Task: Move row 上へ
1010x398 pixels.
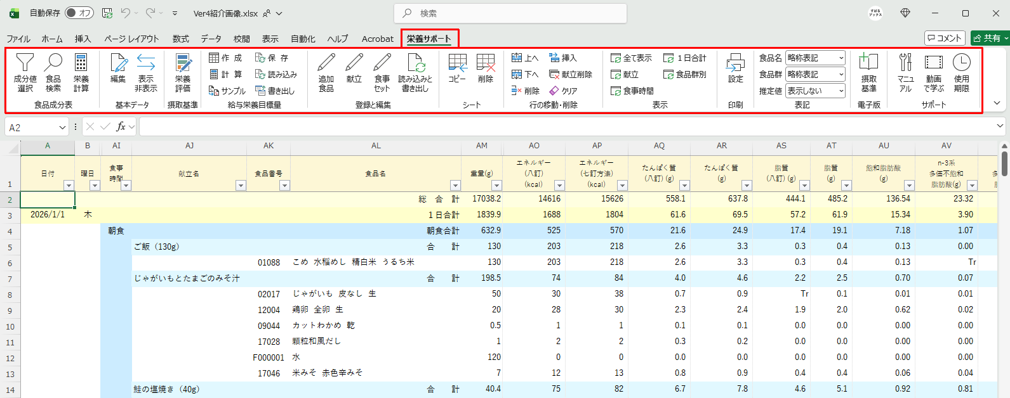Action: point(525,58)
